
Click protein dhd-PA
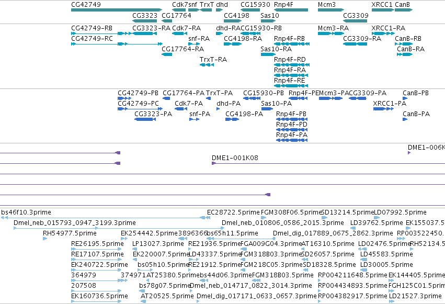pyautogui.click(x=218, y=109)
